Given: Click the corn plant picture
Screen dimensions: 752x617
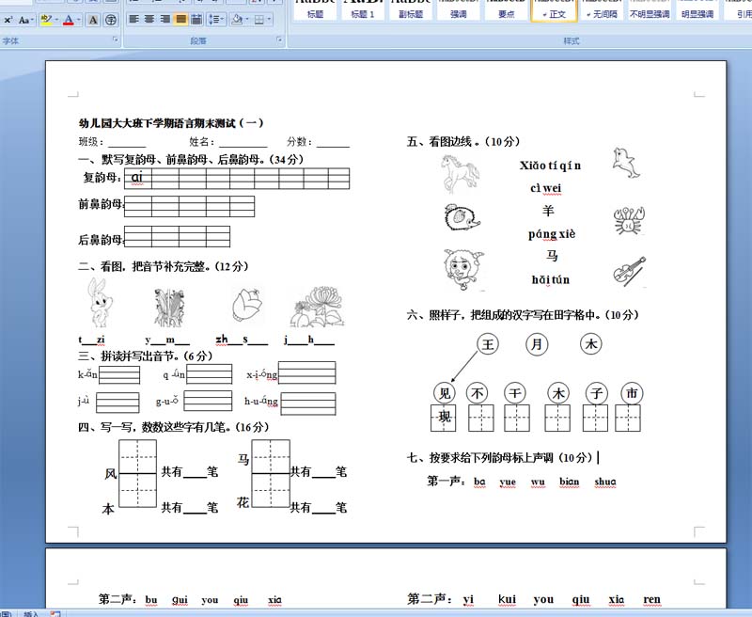Looking at the screenshot, I should click(169, 308).
